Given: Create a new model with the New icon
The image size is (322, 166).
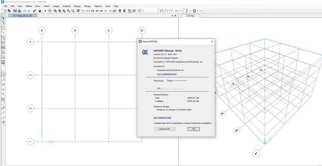Looking at the screenshot, I should click(x=5, y=11).
